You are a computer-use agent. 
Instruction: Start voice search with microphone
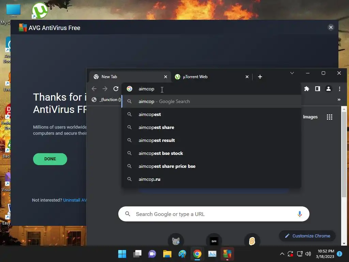300,214
